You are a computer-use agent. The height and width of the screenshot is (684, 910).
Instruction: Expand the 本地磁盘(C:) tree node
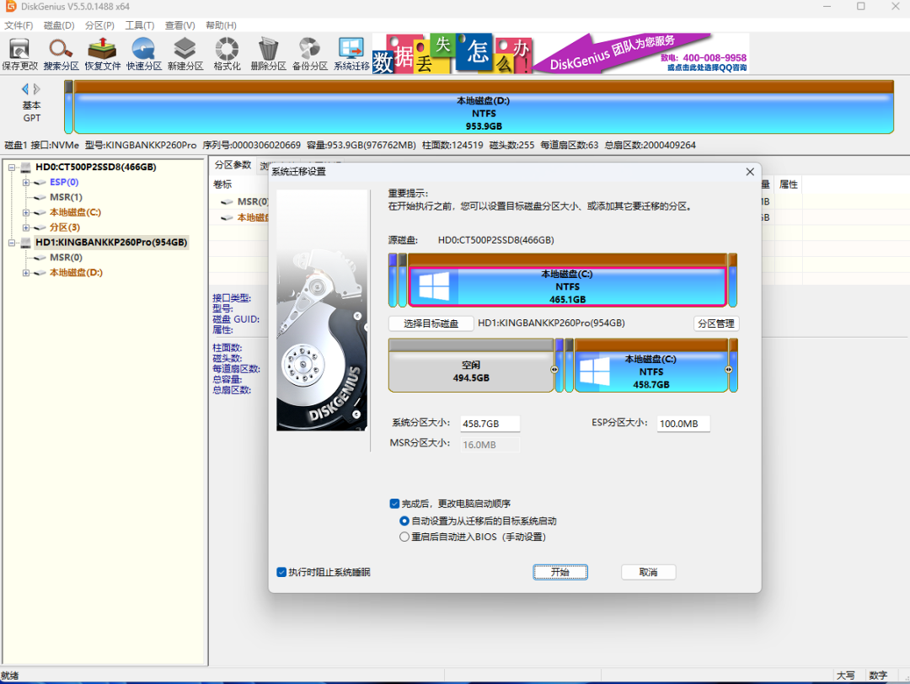[x=25, y=212]
